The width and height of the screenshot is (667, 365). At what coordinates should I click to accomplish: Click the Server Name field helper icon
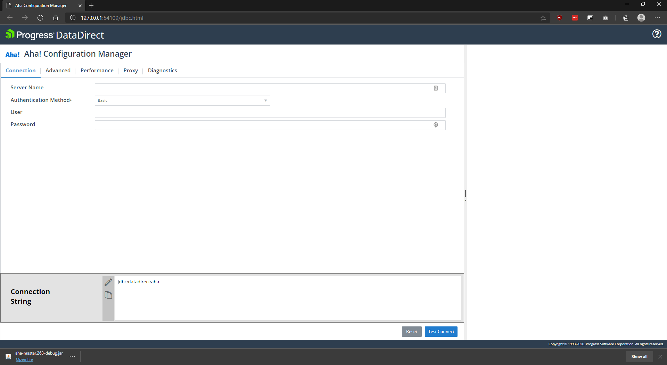(x=436, y=88)
